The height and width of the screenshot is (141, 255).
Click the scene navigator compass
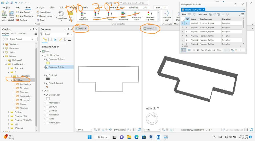152,119
